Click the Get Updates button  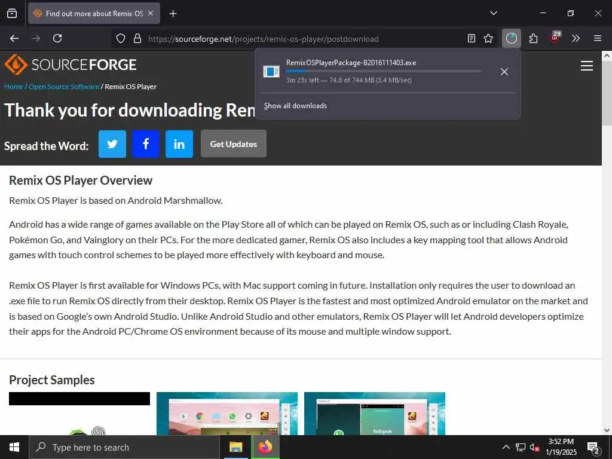[234, 144]
